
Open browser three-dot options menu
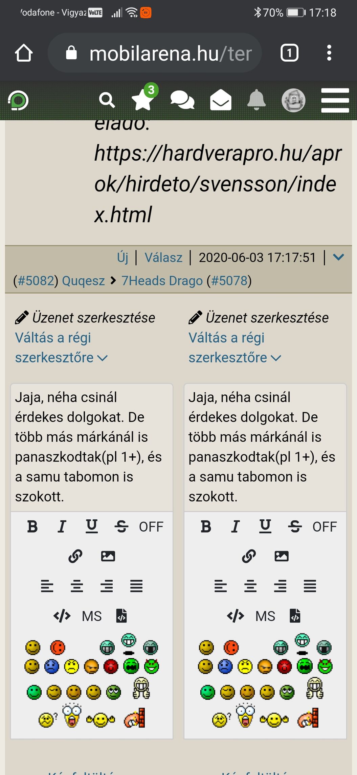point(329,53)
